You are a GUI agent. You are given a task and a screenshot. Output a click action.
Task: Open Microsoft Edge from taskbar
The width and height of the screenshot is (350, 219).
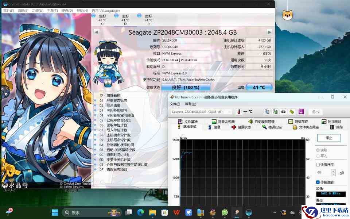[140, 212]
